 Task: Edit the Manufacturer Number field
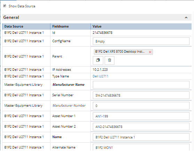[141, 106]
